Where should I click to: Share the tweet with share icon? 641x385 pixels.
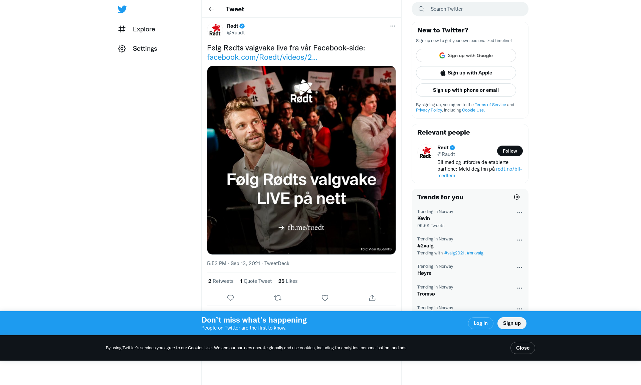click(x=372, y=298)
